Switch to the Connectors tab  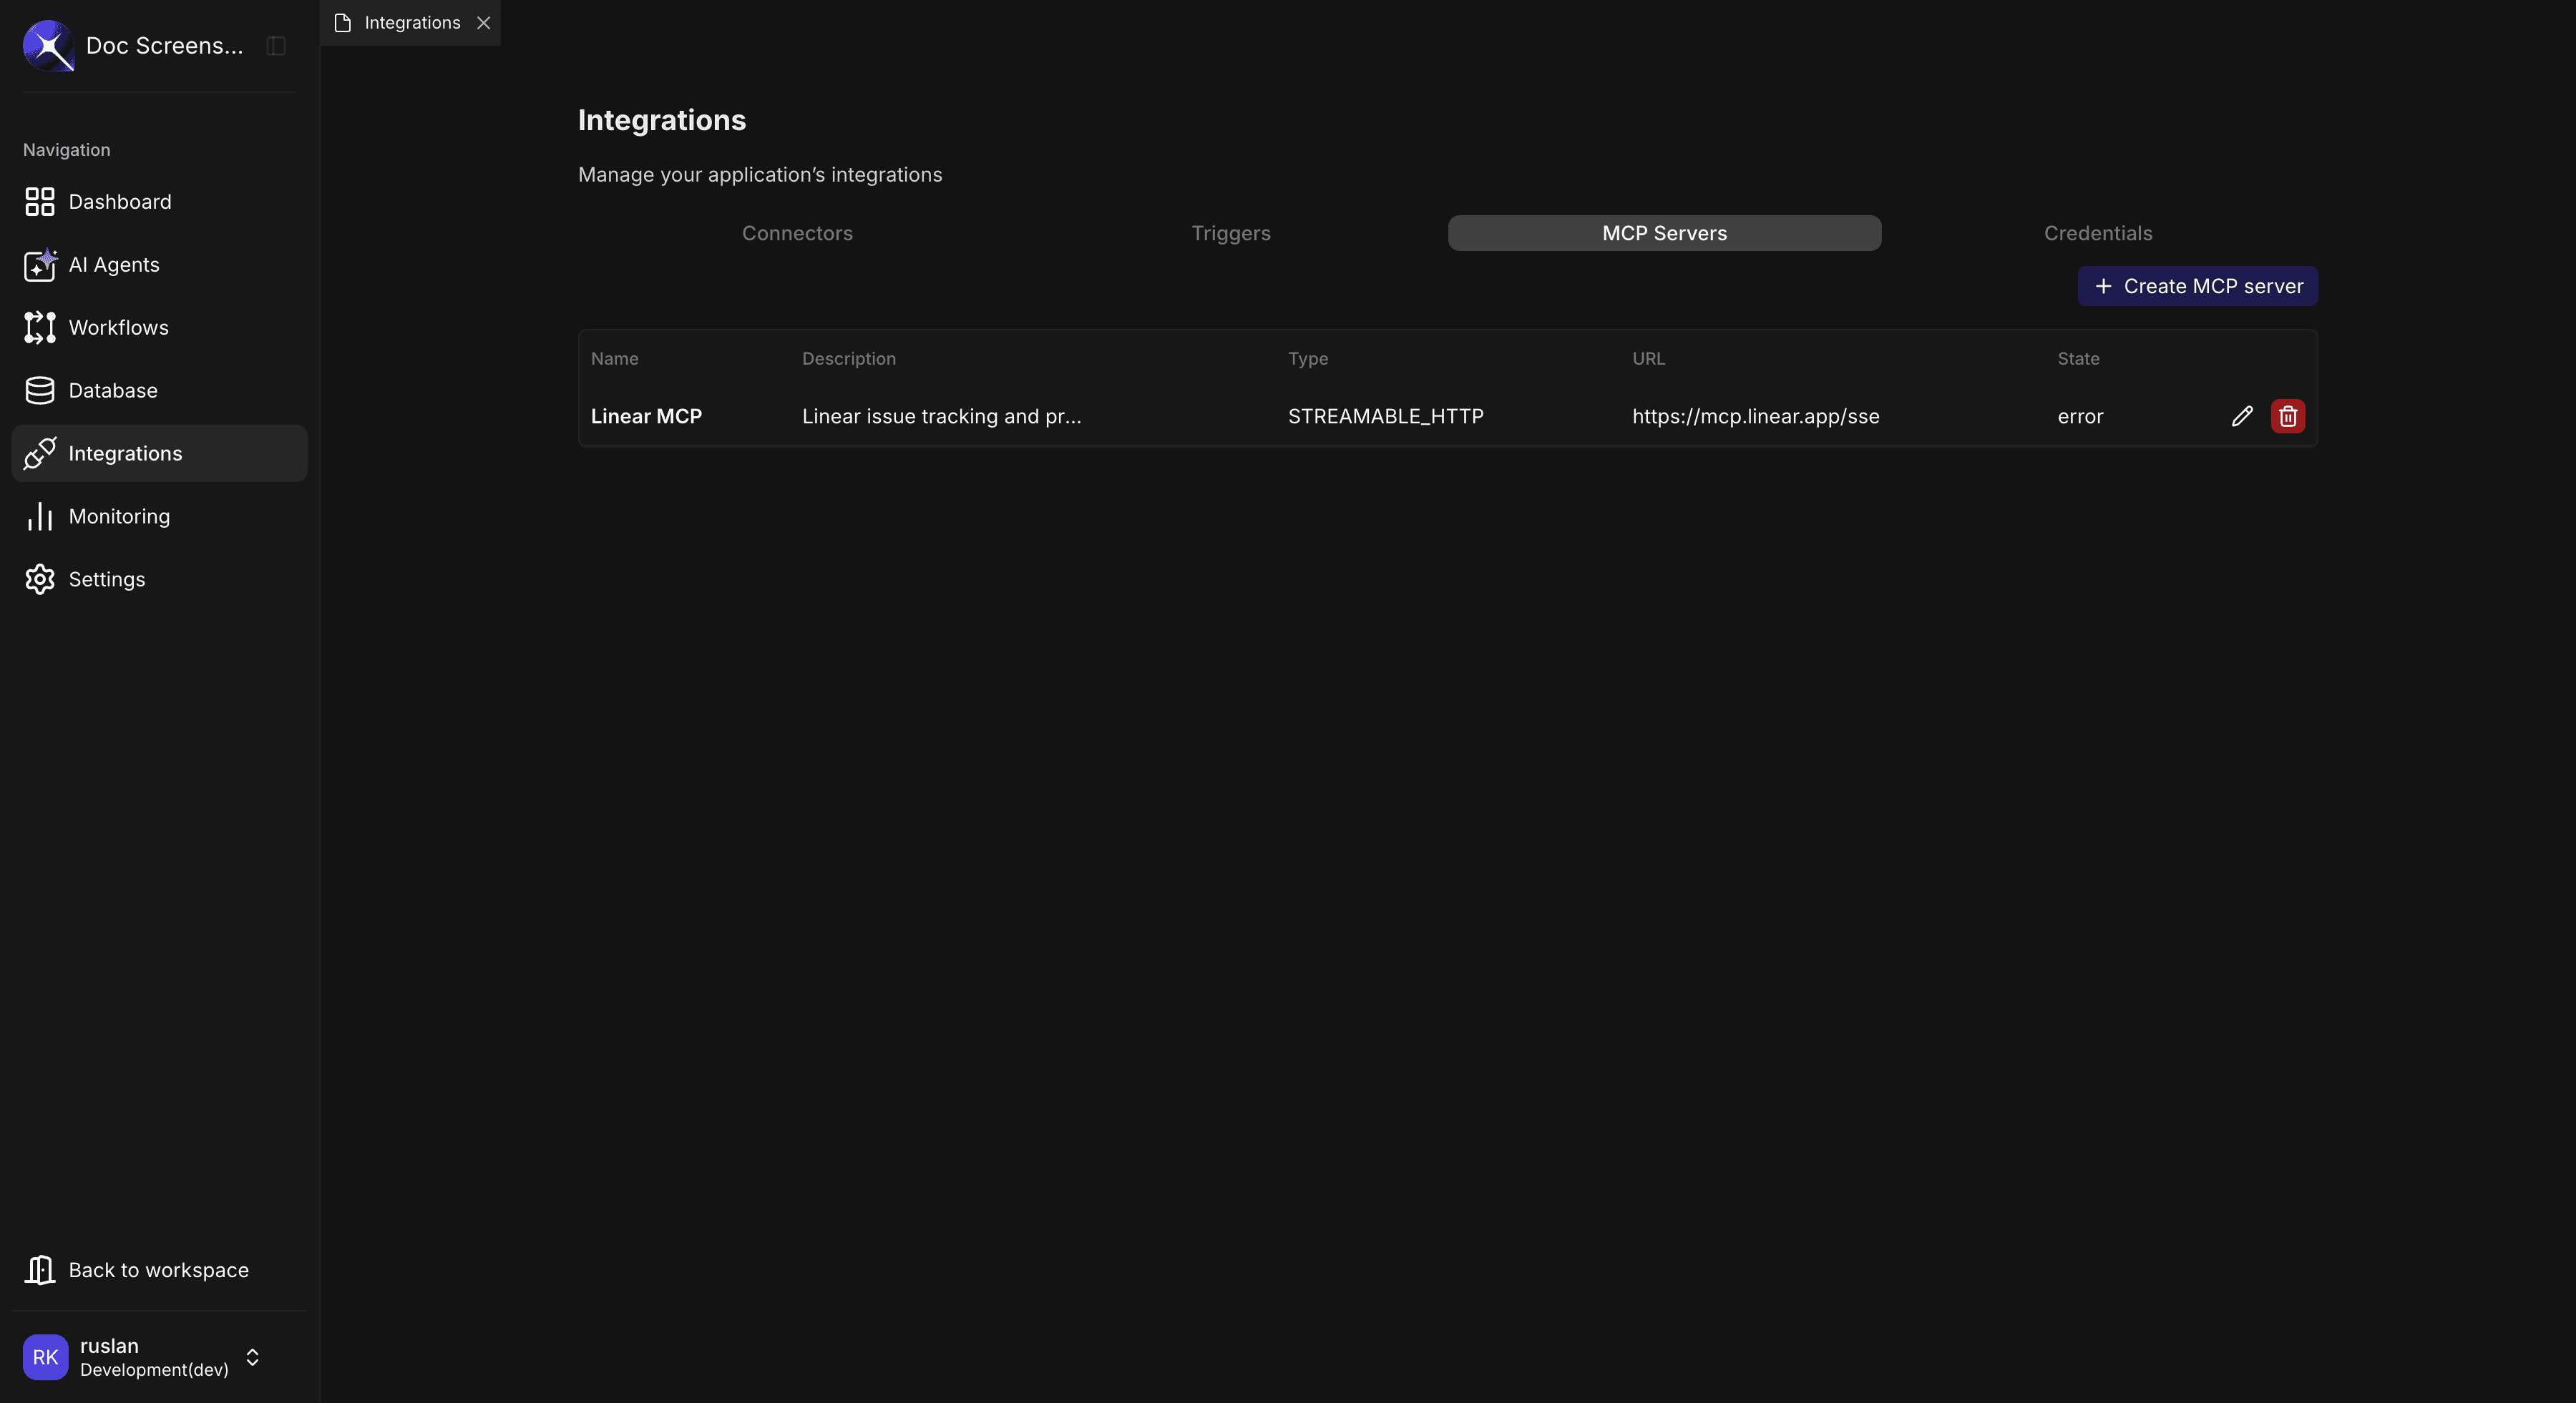797,233
